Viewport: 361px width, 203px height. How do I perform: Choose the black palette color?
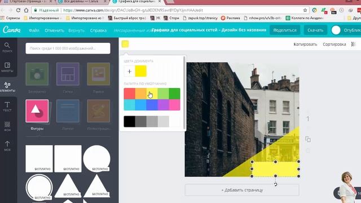tap(129, 122)
